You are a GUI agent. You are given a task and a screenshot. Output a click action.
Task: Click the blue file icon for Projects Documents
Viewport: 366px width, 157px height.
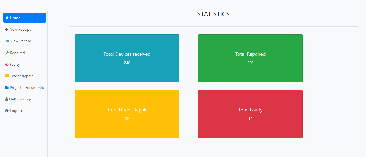point(7,88)
